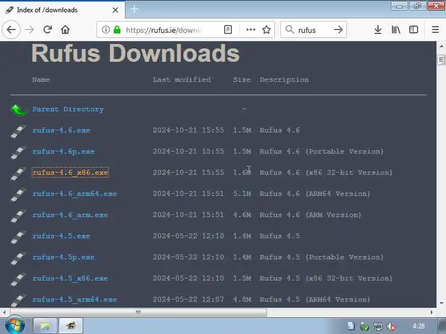The width and height of the screenshot is (446, 334).
Task: Go back to the previous page
Action: tap(11, 30)
